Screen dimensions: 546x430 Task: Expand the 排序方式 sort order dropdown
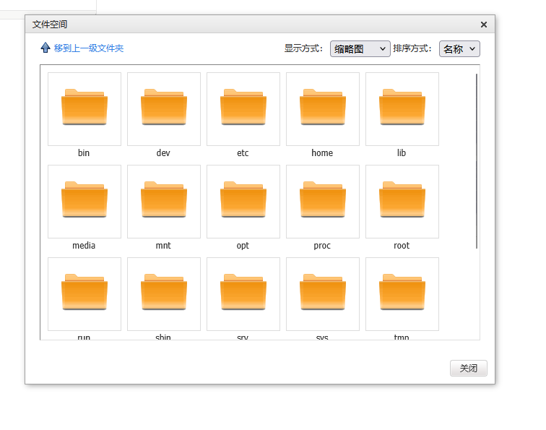pos(459,49)
